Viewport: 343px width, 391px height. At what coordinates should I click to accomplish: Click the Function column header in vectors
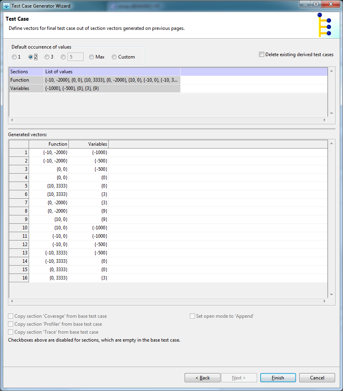[49, 144]
